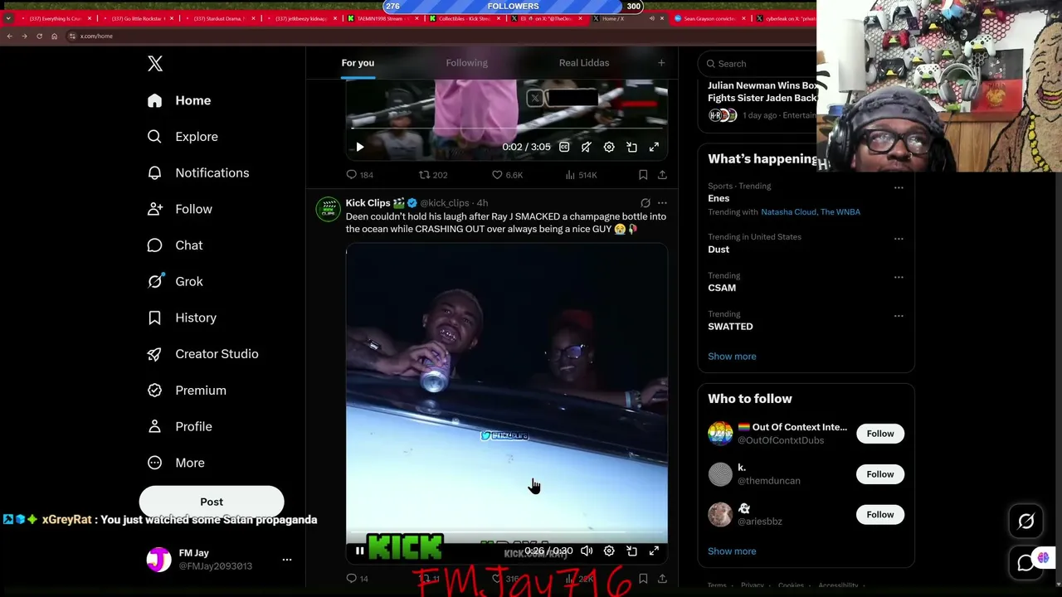Follow Out Of Context Inte... account
The height and width of the screenshot is (597, 1062).
tap(880, 434)
